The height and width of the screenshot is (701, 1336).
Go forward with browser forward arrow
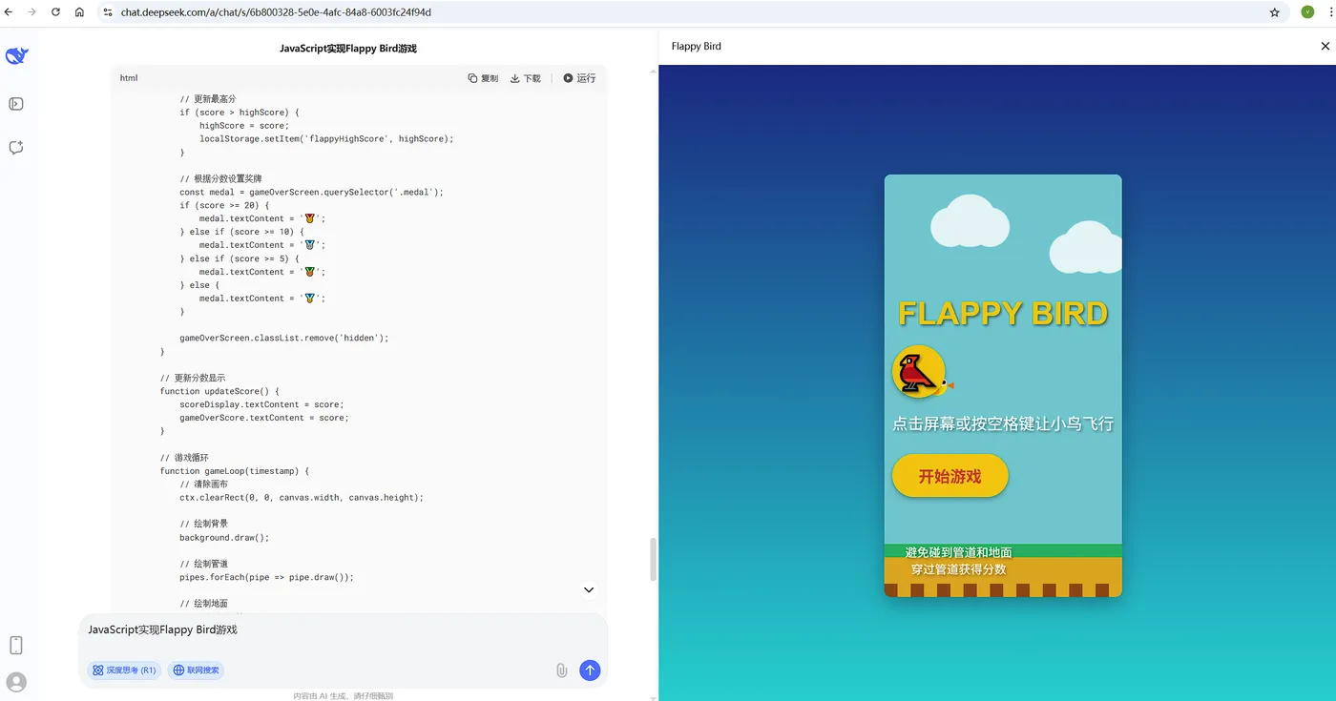pos(31,12)
